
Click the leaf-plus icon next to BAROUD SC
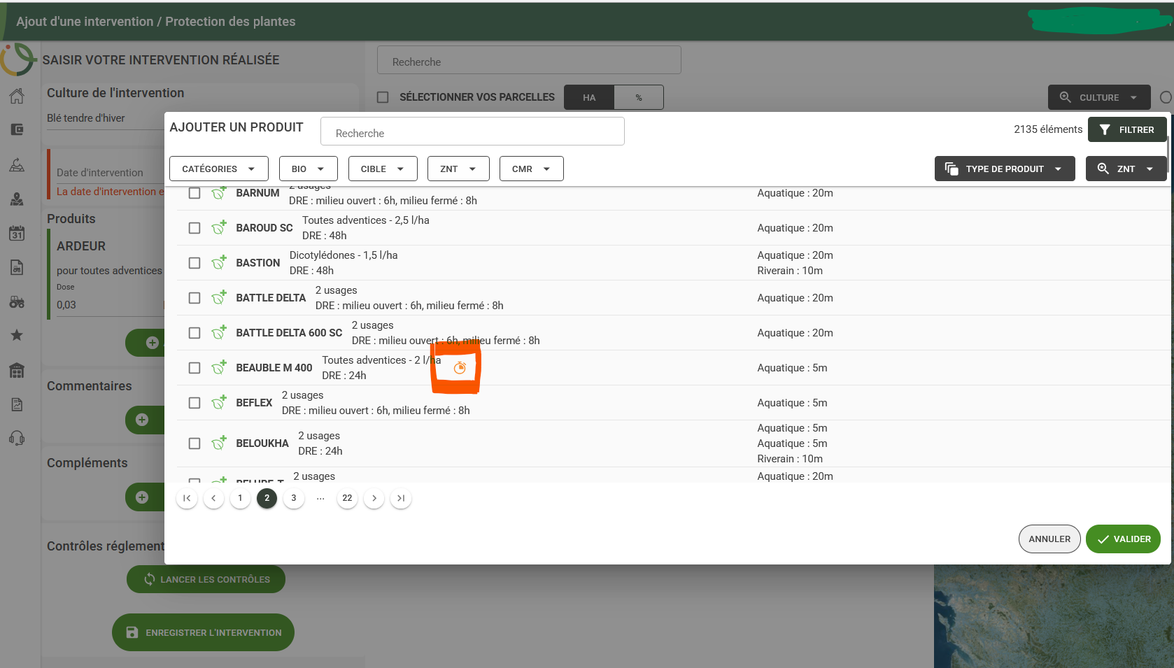219,227
